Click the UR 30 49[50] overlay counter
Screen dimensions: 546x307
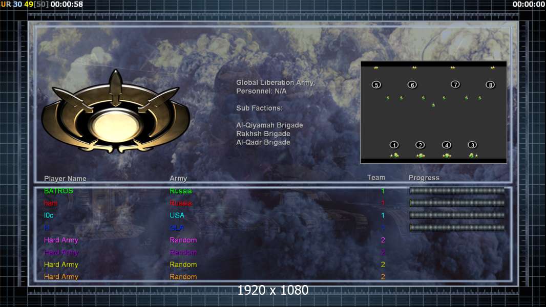click(x=25, y=5)
